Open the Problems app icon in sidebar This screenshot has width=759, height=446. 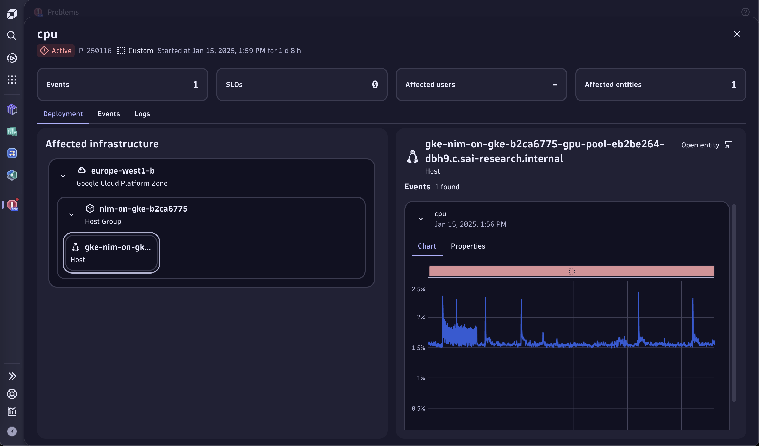tap(12, 205)
